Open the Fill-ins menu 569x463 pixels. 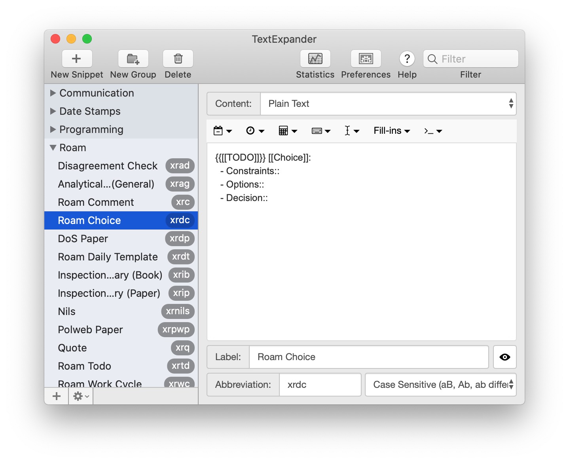392,131
